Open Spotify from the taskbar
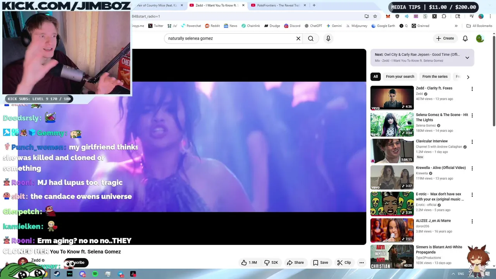The width and height of the screenshot is (496, 279). 95,274
